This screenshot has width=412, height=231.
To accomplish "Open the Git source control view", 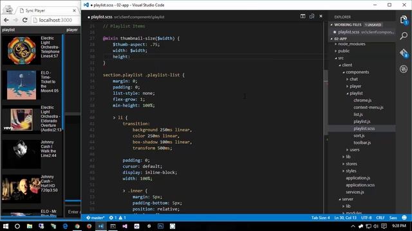I will 404,53.
